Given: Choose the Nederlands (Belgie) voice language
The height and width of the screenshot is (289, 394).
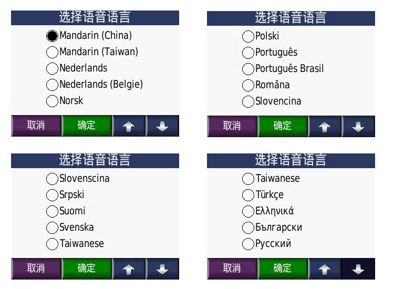Looking at the screenshot, I should (x=53, y=85).
